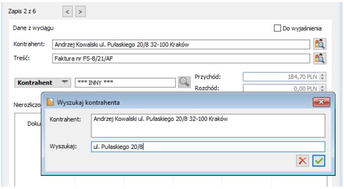Screen dimensions: 344x189
Task: Click the contractor search icon beside the Kontrahent field
Action: (319, 44)
